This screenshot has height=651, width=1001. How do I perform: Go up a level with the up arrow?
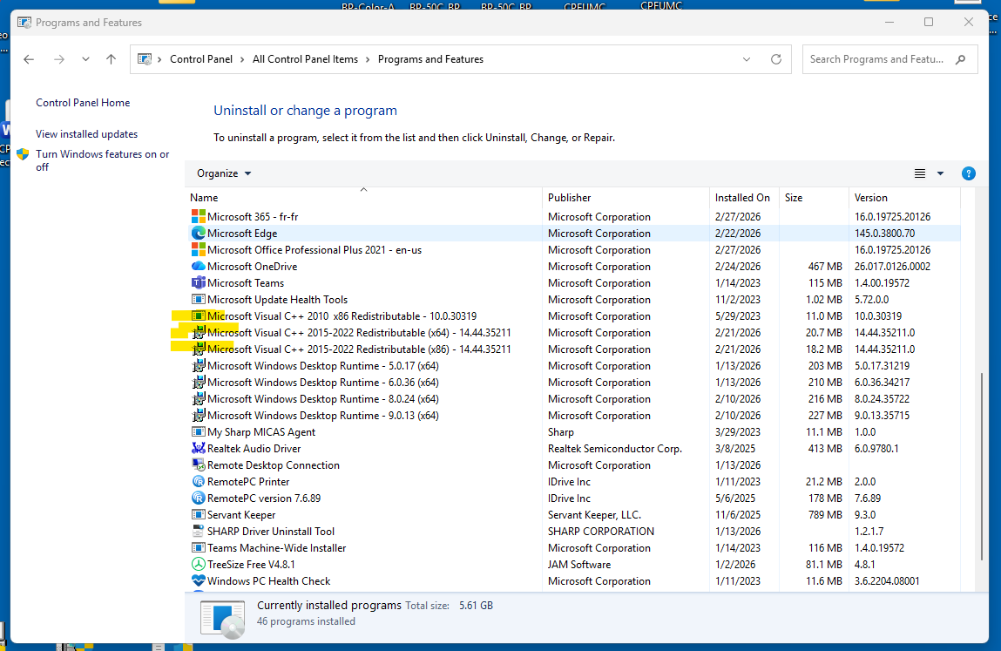click(110, 58)
